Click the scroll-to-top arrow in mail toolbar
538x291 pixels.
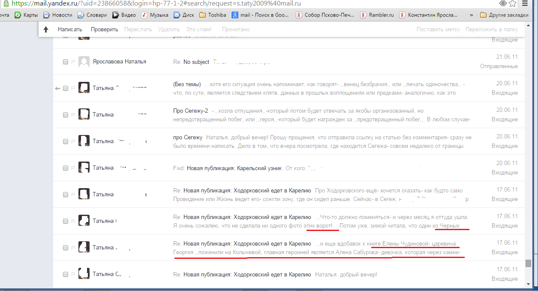pos(46,30)
